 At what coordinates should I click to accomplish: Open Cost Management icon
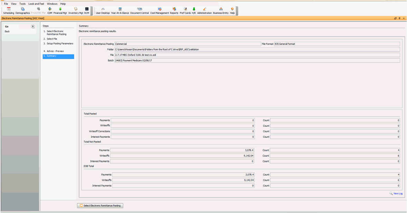click(x=159, y=11)
